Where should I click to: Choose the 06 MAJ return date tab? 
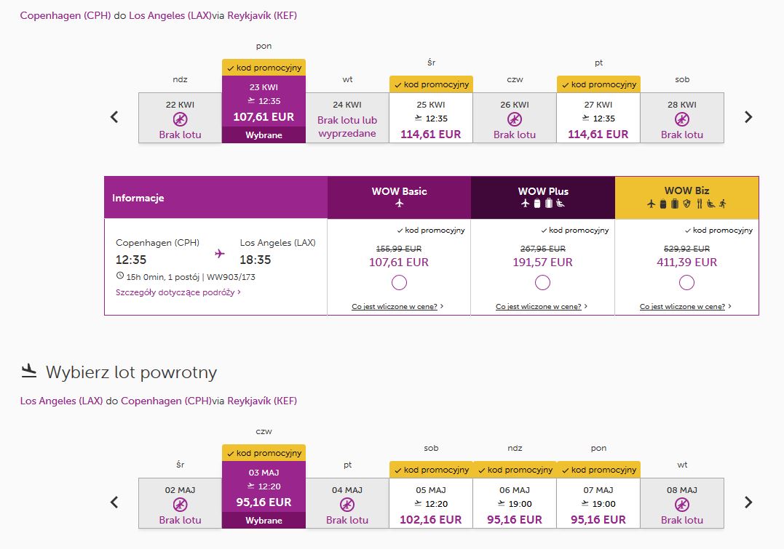pos(515,503)
